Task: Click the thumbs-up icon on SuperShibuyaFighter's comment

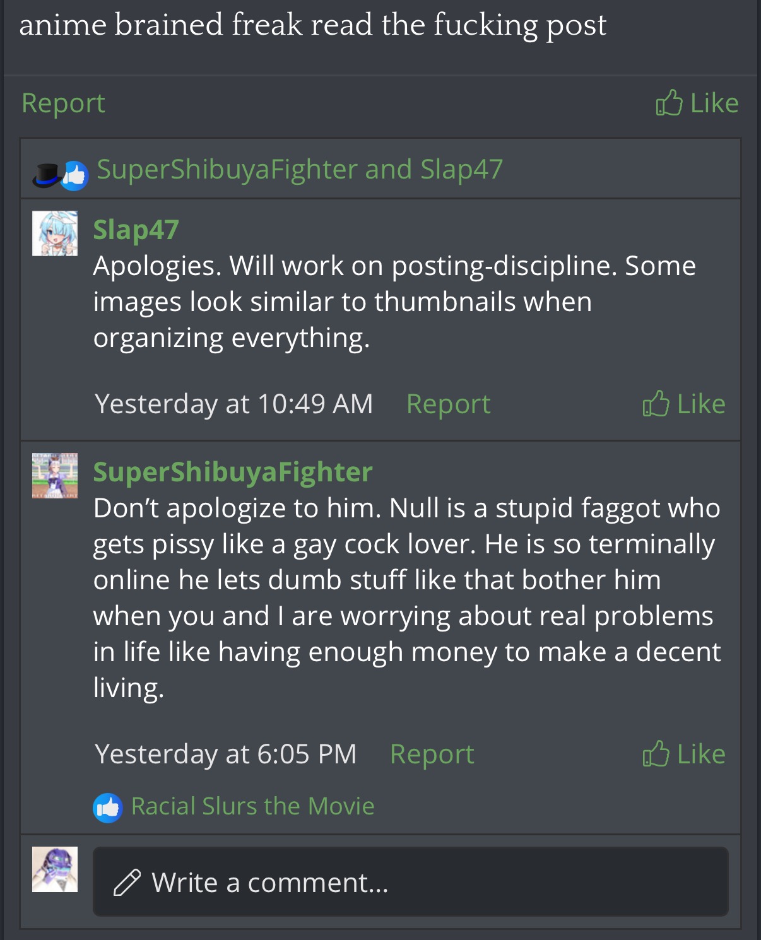Action: (x=656, y=753)
